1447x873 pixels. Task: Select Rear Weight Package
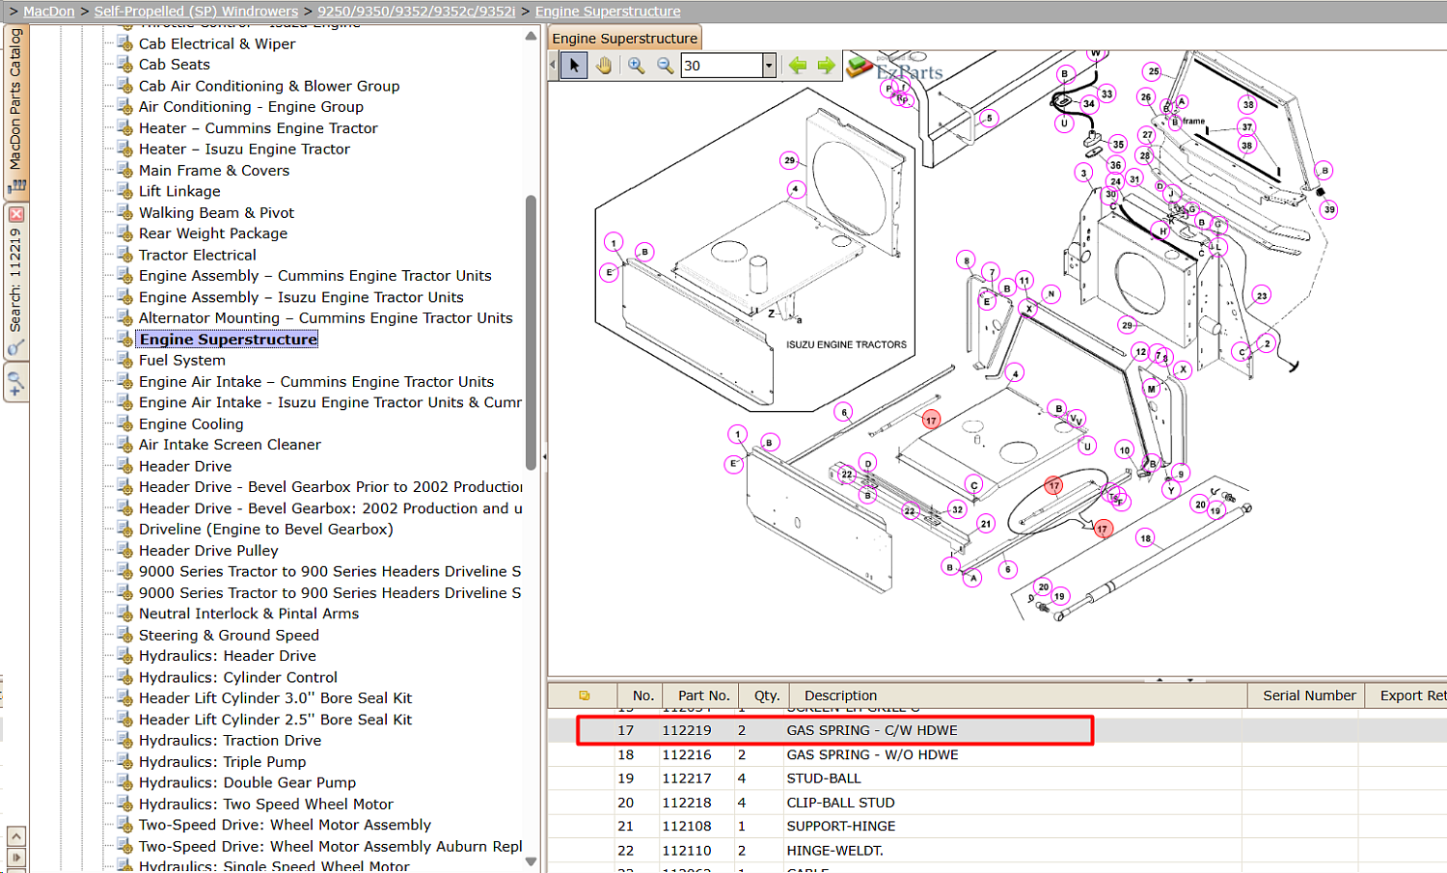tap(213, 233)
